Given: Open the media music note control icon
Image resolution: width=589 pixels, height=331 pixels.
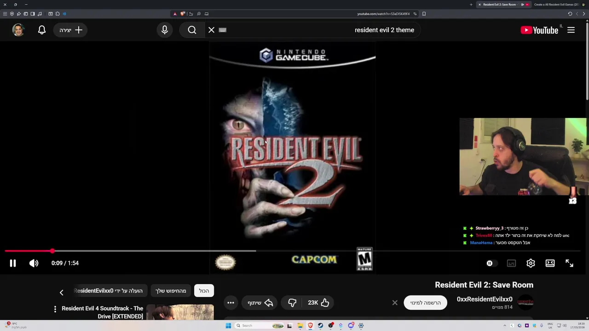Looking at the screenshot, I should [x=40, y=14].
